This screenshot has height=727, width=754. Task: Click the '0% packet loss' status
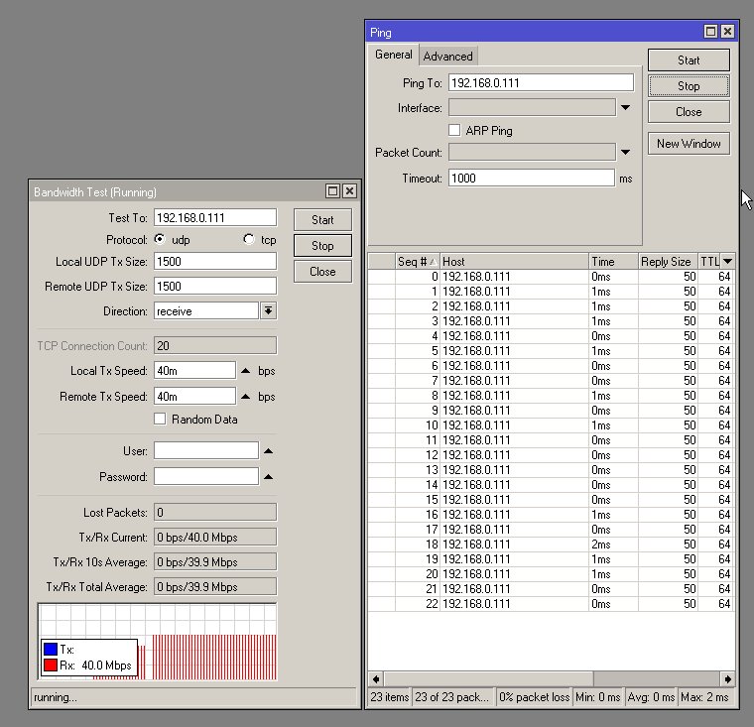pyautogui.click(x=534, y=696)
